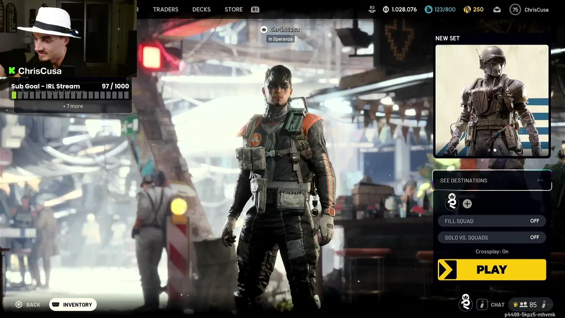Click the Back button

coord(28,305)
